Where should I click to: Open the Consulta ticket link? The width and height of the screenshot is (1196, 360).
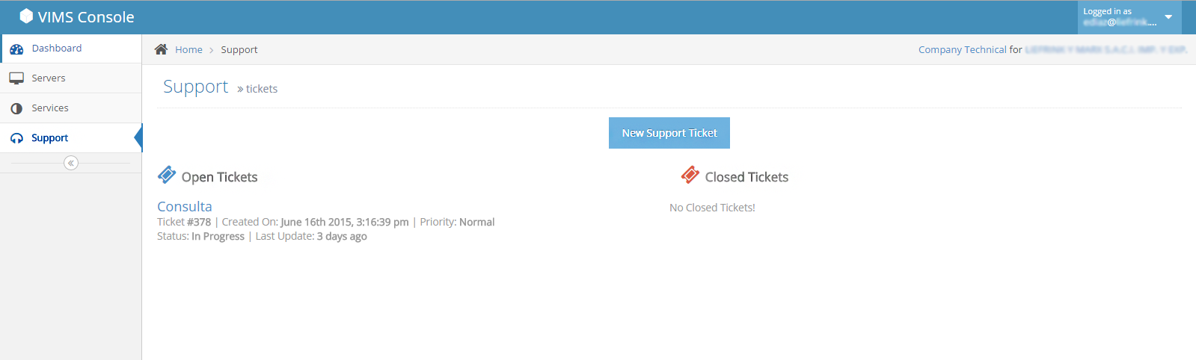tap(185, 206)
